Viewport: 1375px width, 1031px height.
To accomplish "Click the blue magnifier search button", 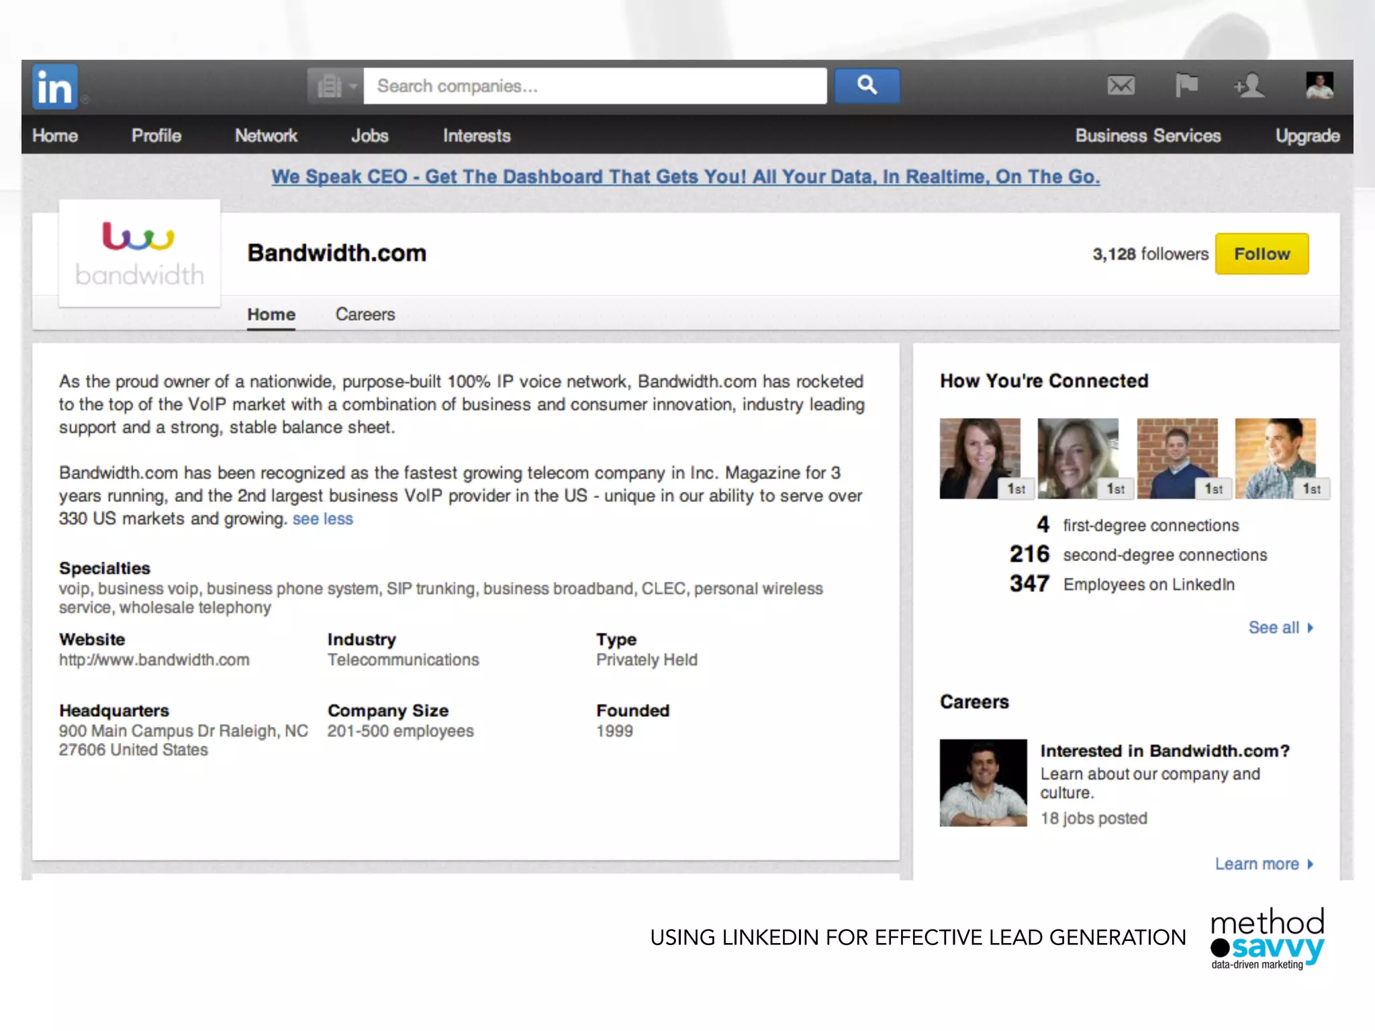I will tap(867, 86).
